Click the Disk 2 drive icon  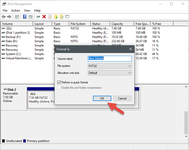(5, 89)
